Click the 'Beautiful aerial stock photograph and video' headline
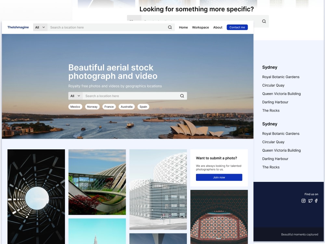The height and width of the screenshot is (244, 325). [113, 72]
